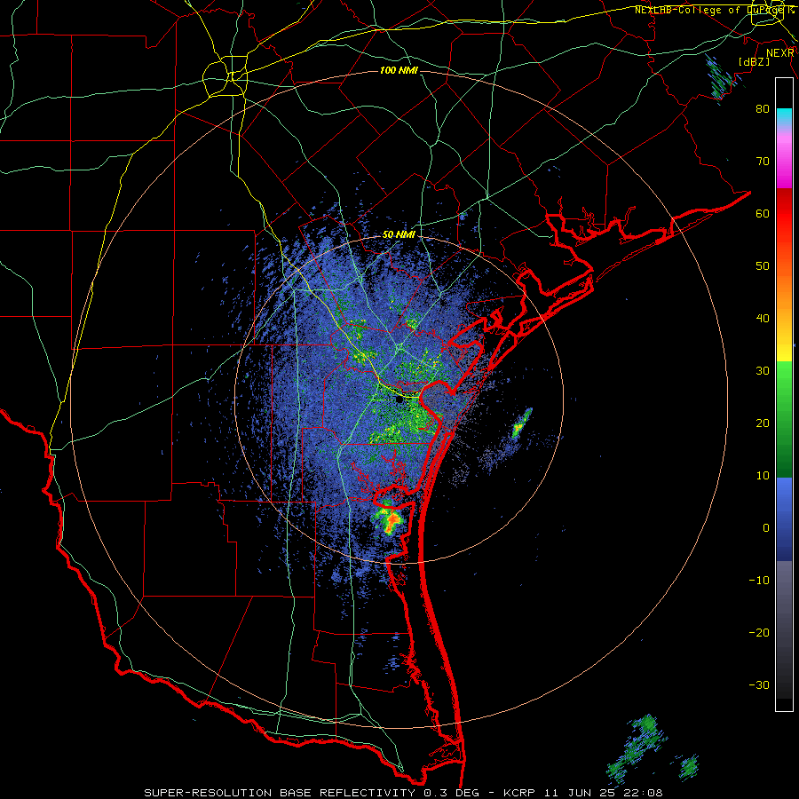Click the 30 value on dBZ scale

click(x=763, y=371)
